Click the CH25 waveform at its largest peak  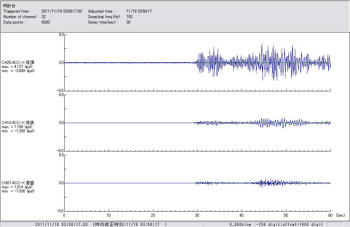(262, 44)
